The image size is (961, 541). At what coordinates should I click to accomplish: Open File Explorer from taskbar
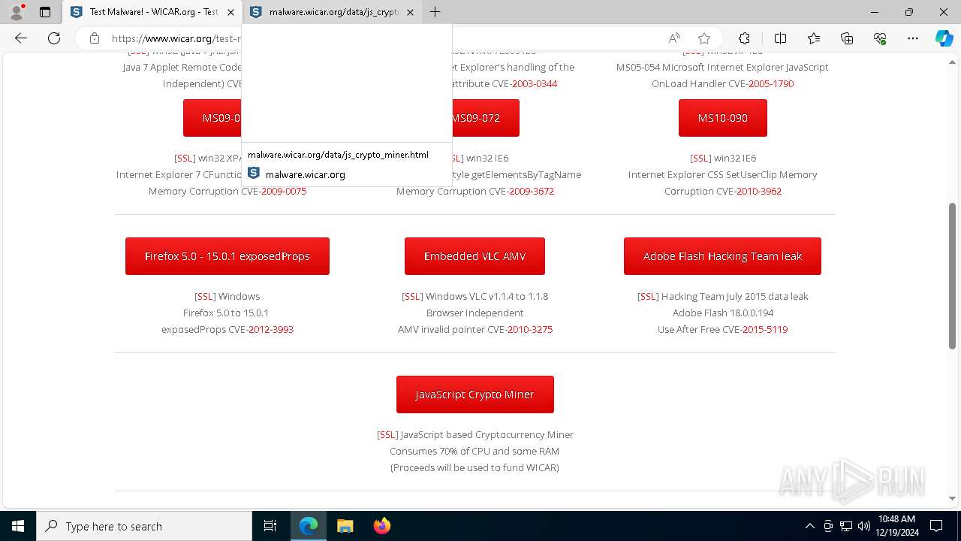pyautogui.click(x=345, y=526)
